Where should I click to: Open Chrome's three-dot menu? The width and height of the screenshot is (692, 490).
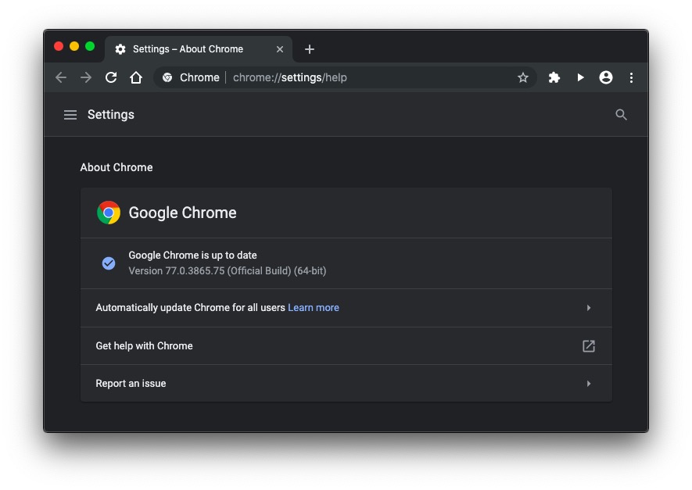click(631, 77)
